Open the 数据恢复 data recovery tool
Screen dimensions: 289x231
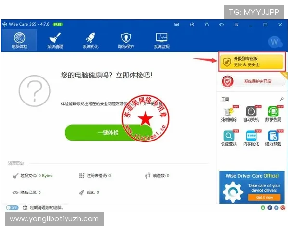(x=273, y=114)
